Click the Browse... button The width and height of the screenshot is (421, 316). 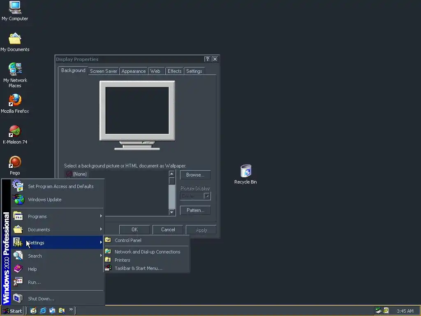click(195, 175)
